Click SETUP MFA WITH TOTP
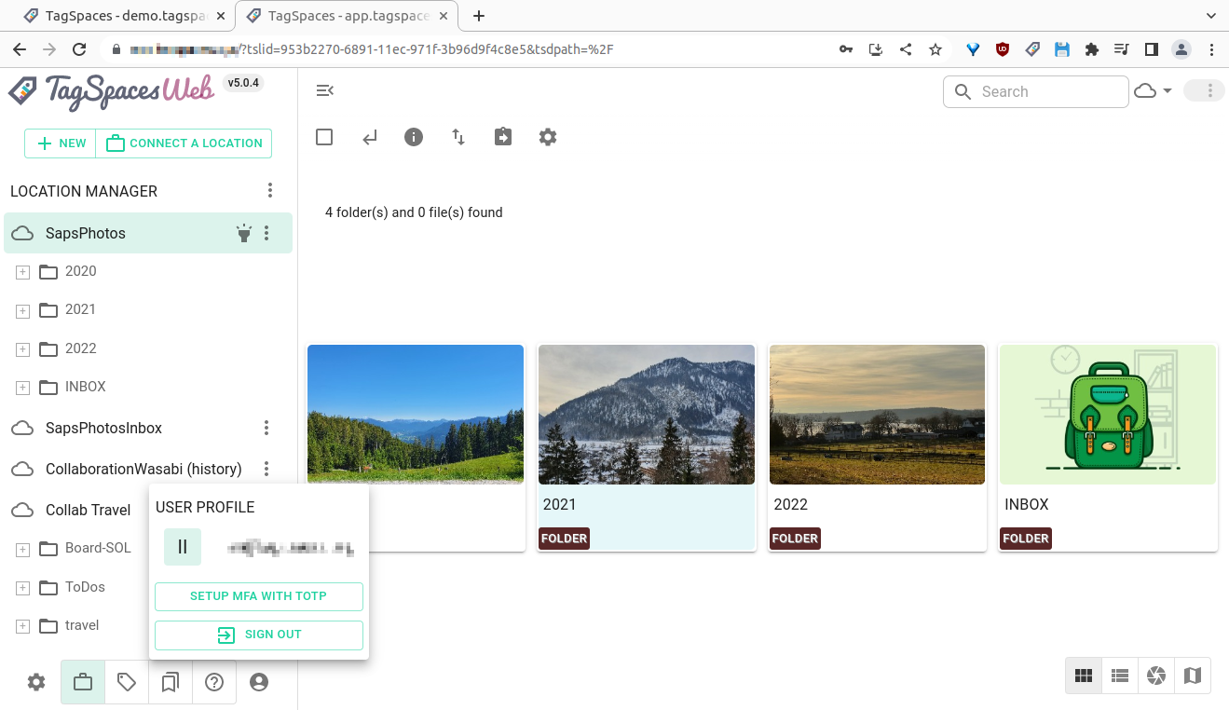Viewport: 1229px width, 710px height. point(258,596)
